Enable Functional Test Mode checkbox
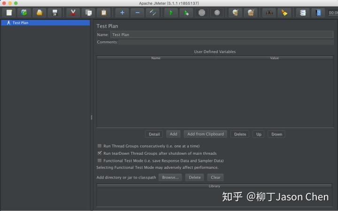 (x=100, y=160)
